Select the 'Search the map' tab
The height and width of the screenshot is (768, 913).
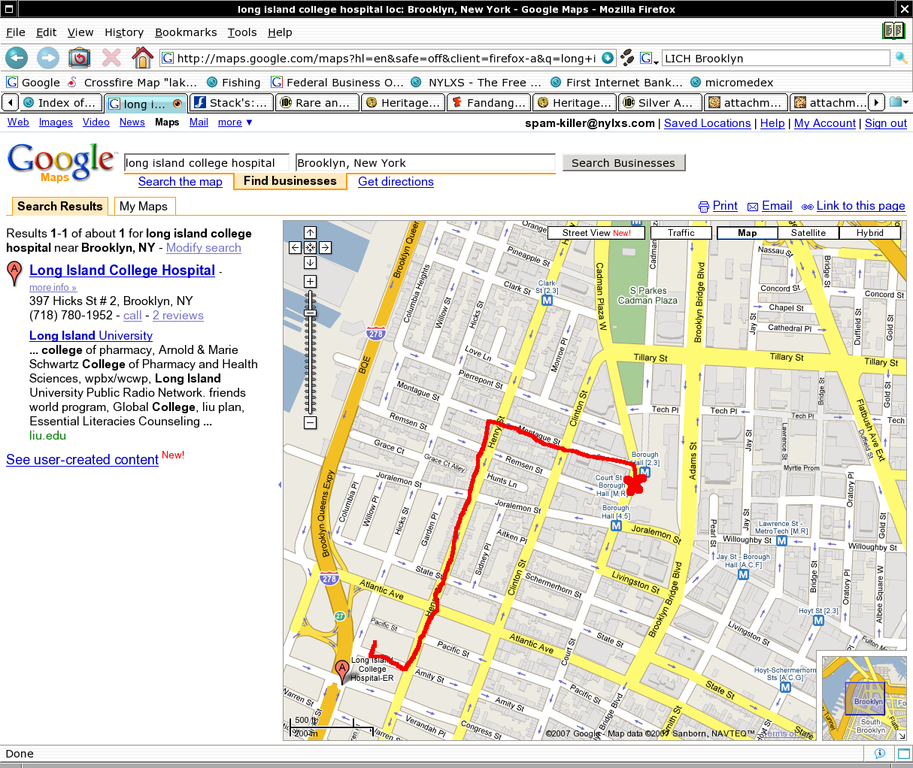(180, 182)
